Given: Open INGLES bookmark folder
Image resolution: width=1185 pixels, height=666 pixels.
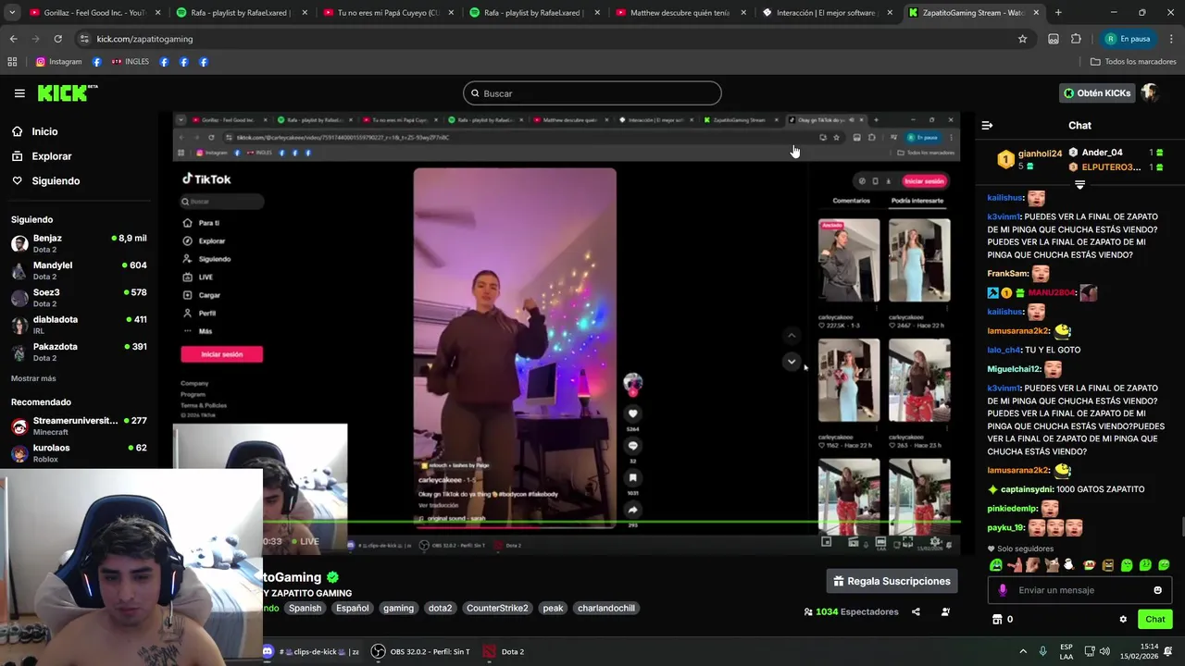Looking at the screenshot, I should [x=131, y=62].
